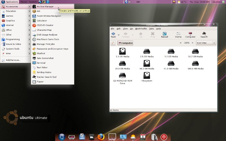Click the Tomboy Notes icon
This screenshot has width=226, height=141.
pyautogui.click(x=34, y=72)
